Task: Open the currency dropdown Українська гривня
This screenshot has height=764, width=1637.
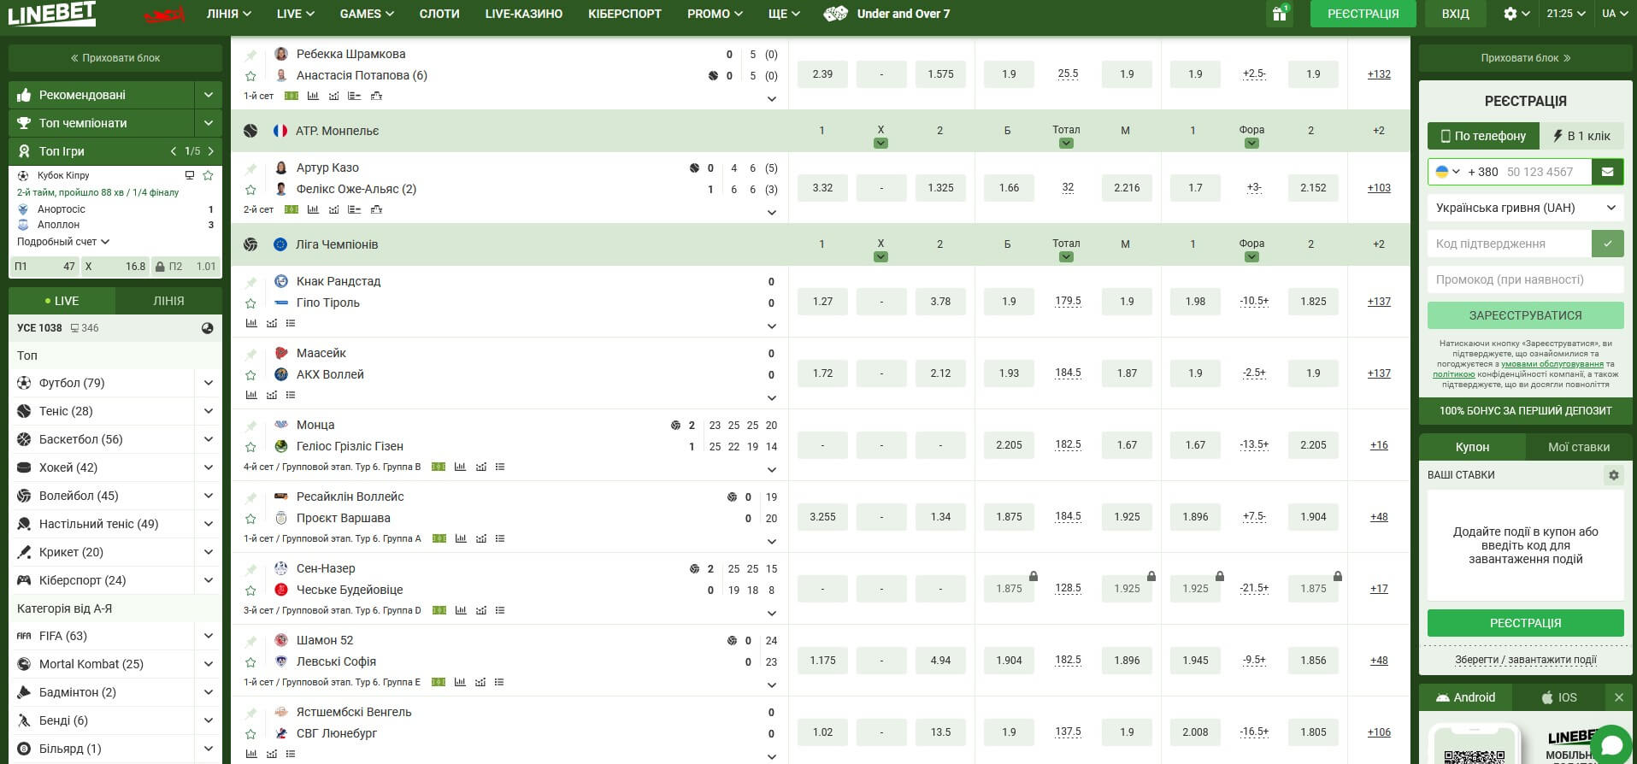Action: pos(1526,208)
